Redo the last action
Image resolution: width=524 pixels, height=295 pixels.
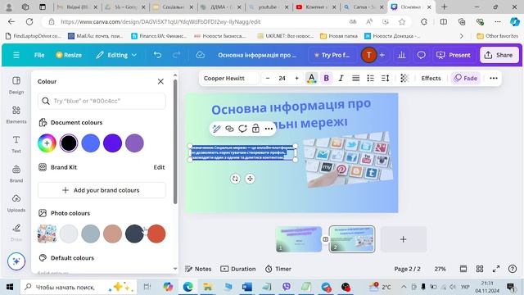[177, 55]
